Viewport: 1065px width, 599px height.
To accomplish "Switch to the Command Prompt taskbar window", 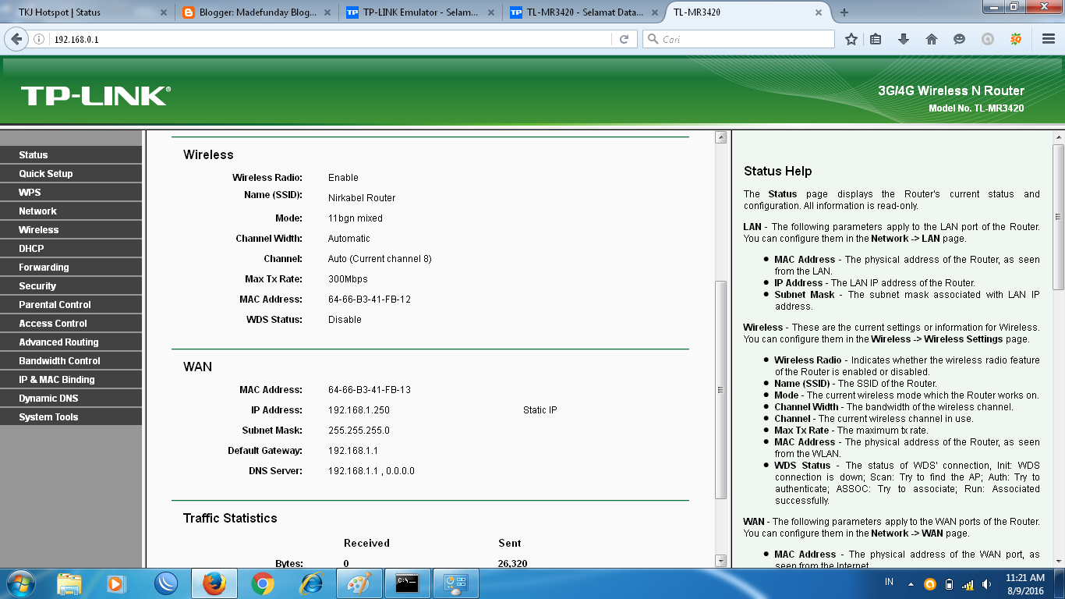I will click(x=408, y=583).
